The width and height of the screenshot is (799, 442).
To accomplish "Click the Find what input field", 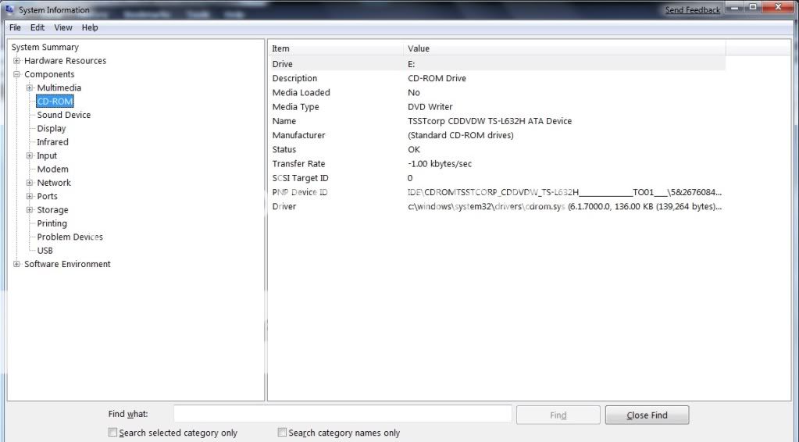I will tap(342, 414).
